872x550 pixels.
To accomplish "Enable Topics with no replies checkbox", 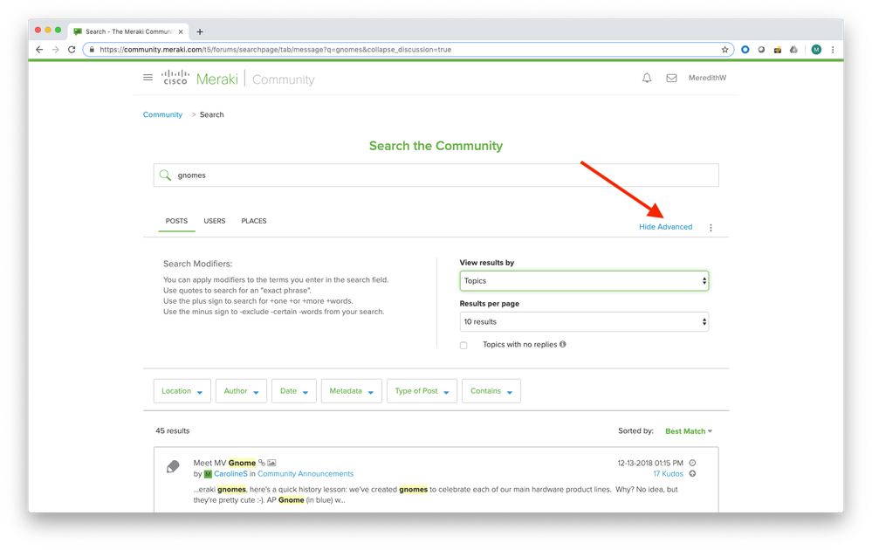I will coord(463,345).
